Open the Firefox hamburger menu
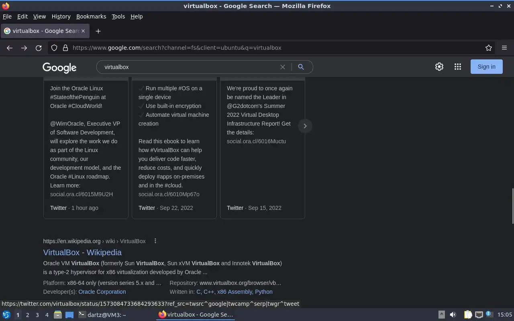514x321 pixels. pos(504,48)
